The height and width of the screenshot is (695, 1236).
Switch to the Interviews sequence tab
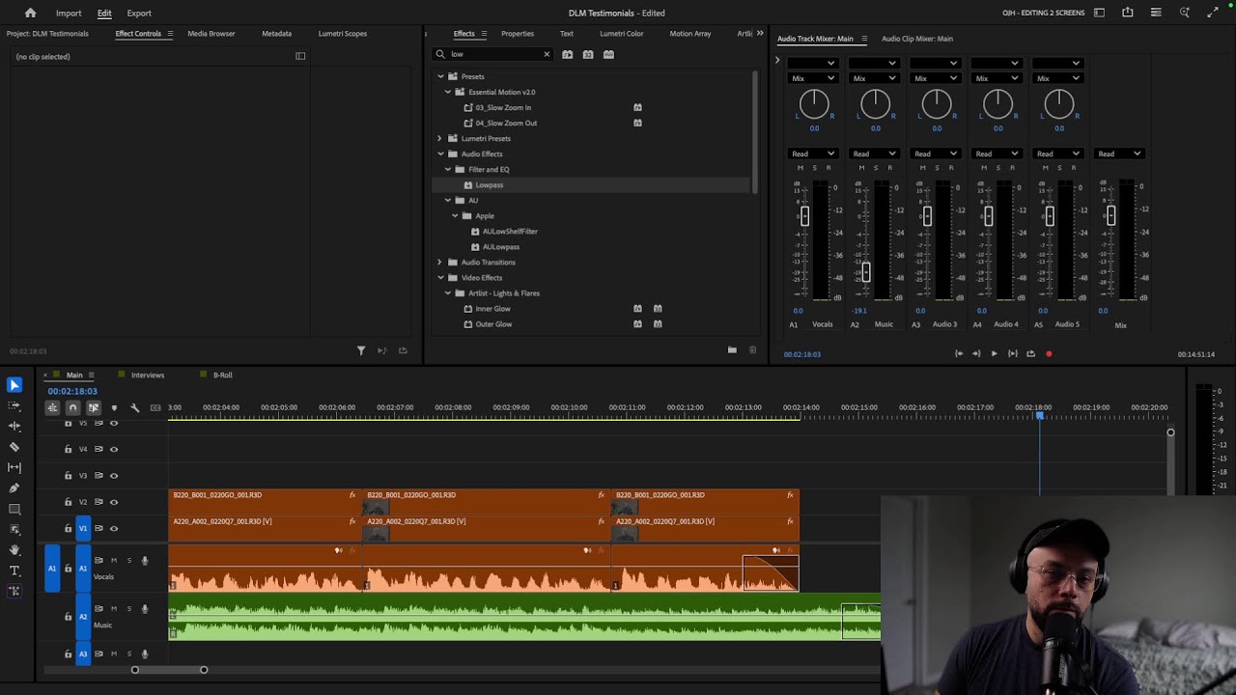(148, 375)
